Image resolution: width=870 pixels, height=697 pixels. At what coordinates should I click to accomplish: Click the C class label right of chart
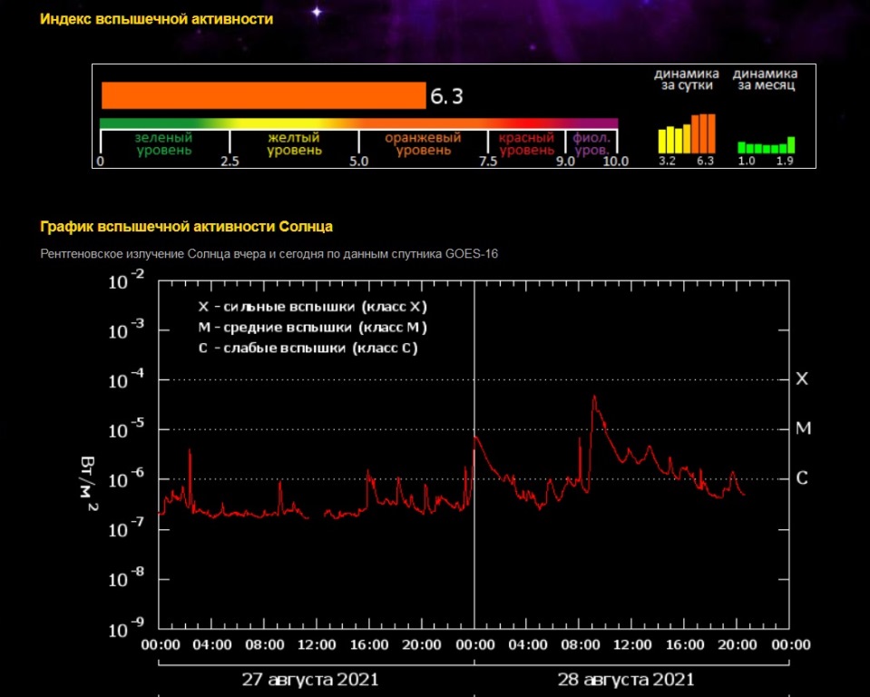(x=802, y=477)
